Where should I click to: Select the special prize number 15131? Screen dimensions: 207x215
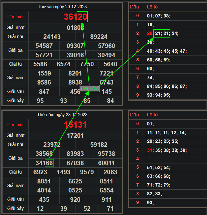click(x=75, y=125)
